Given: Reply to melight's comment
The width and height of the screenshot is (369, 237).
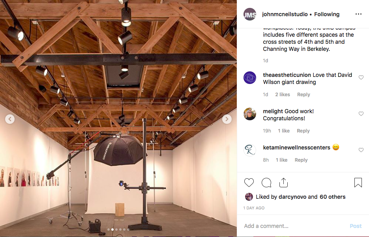Looking at the screenshot, I should (303, 131).
